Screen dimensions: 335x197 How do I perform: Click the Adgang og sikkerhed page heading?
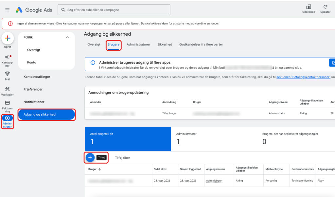pyautogui.click(x=107, y=34)
